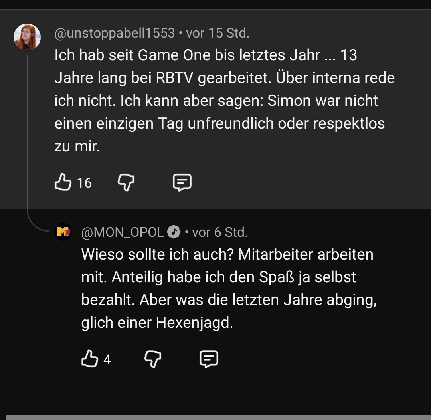Open the @MON_OPOL channel avatar
The height and width of the screenshot is (420, 431).
pyautogui.click(x=63, y=232)
